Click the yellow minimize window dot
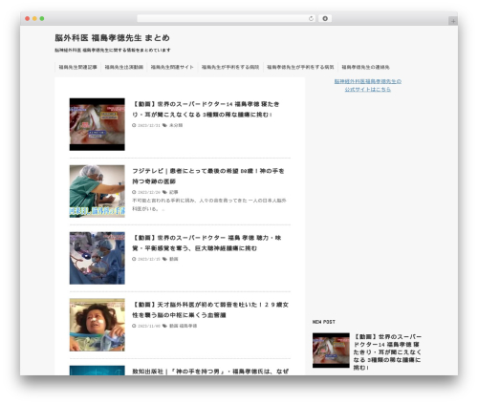Screen dimensions: 478x404 34,18
